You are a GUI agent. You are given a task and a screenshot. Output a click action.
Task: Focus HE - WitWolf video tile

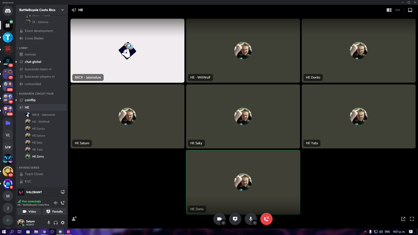[243, 51]
